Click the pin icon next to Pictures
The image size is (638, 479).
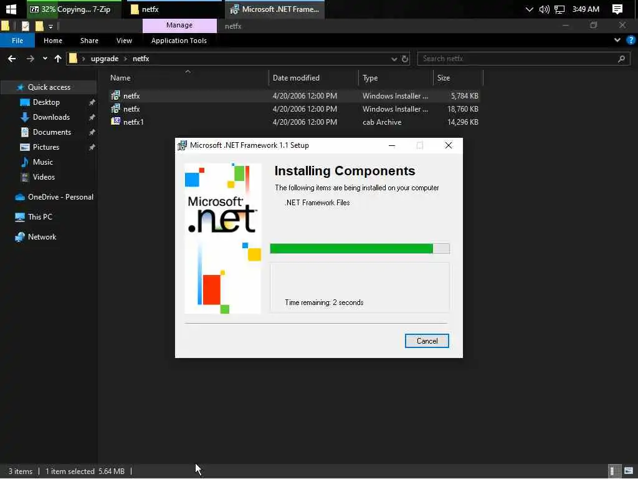(x=92, y=147)
